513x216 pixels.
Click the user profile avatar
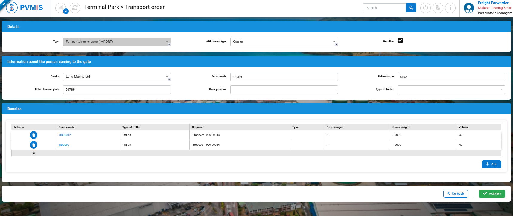click(x=469, y=8)
